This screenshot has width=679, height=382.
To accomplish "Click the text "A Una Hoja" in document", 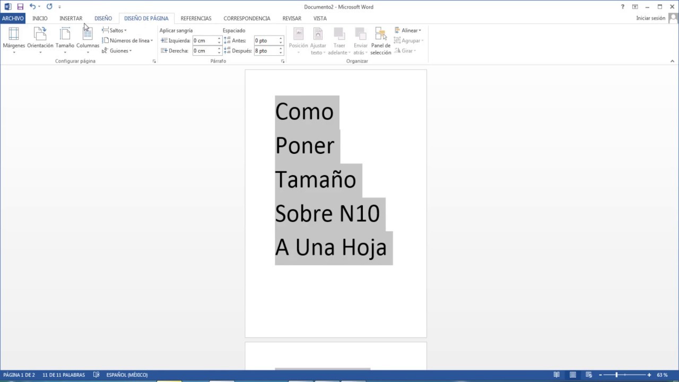I will [330, 248].
